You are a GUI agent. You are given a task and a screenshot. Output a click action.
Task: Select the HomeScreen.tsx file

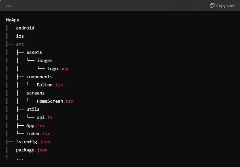(x=55, y=101)
